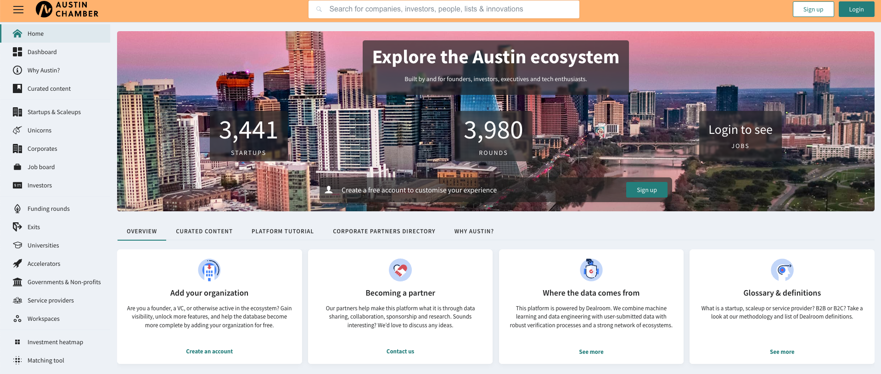Click the Becoming a partner handshake icon
This screenshot has height=374, width=881.
pos(400,270)
